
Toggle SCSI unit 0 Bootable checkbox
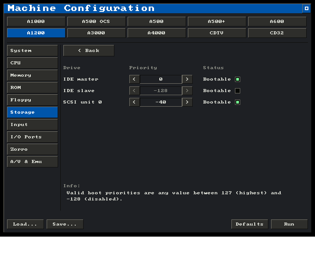238,102
